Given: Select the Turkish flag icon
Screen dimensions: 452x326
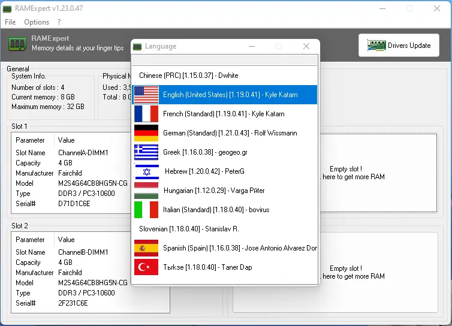Looking at the screenshot, I should (x=146, y=267).
